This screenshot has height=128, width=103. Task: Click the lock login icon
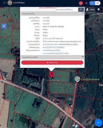click(86, 3)
